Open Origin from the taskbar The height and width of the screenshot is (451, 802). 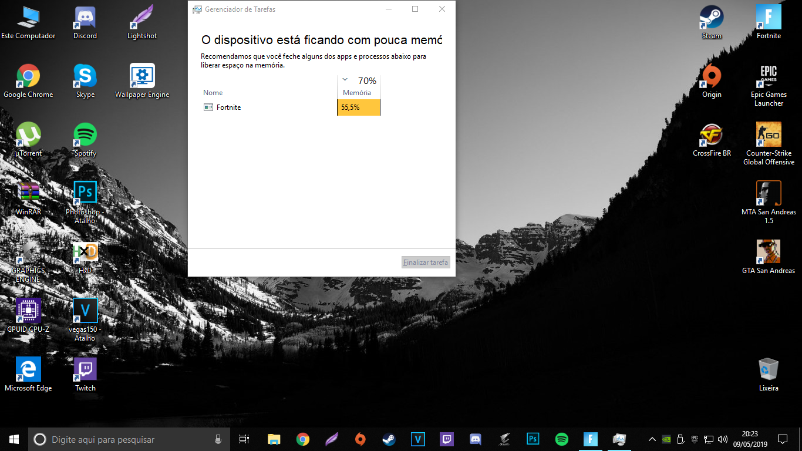coord(360,439)
